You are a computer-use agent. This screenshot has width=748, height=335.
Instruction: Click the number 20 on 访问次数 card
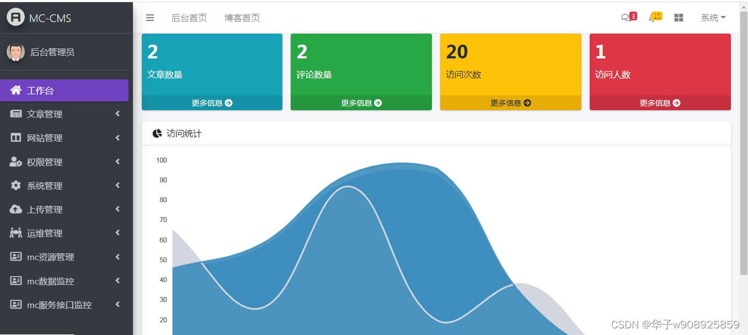[x=457, y=52]
